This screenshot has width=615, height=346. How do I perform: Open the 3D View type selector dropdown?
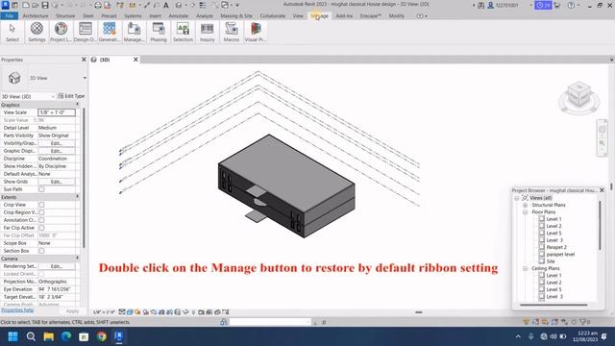(x=85, y=78)
